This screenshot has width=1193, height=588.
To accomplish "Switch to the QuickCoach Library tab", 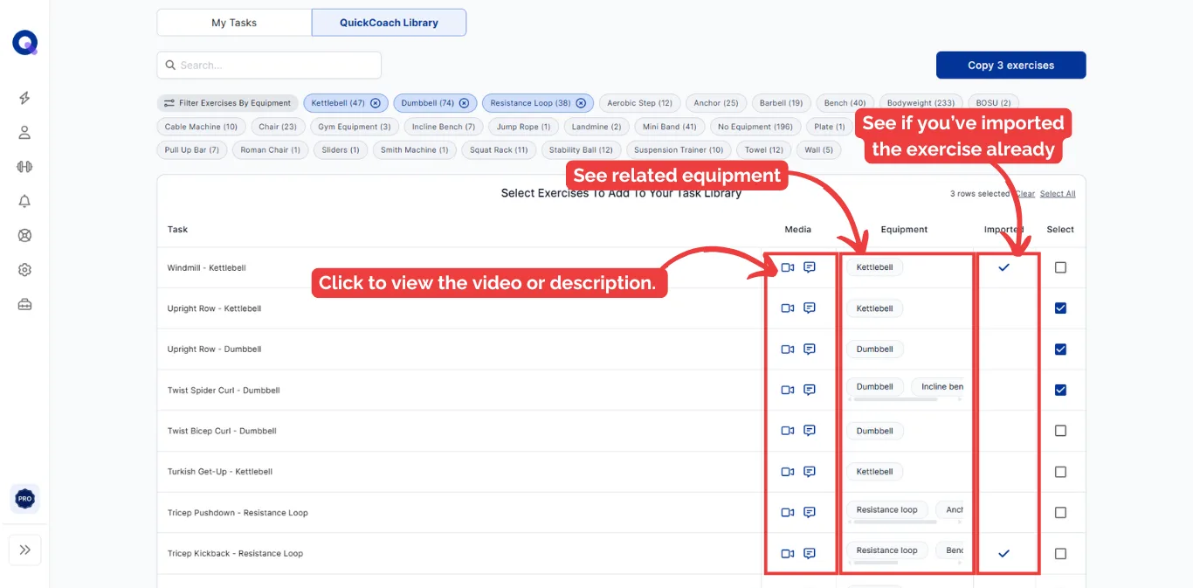I will (389, 23).
